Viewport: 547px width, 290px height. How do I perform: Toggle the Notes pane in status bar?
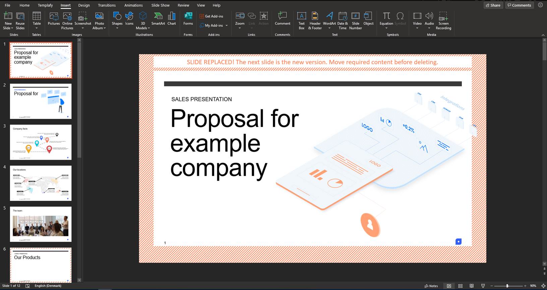point(431,286)
